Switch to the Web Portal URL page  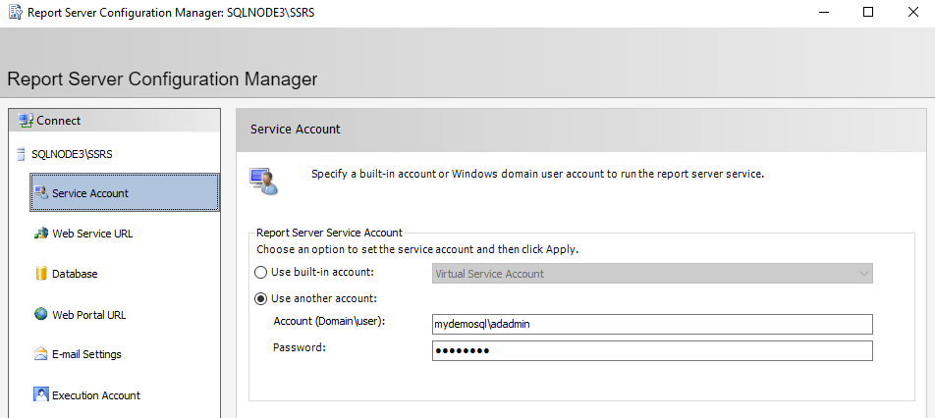click(x=88, y=315)
